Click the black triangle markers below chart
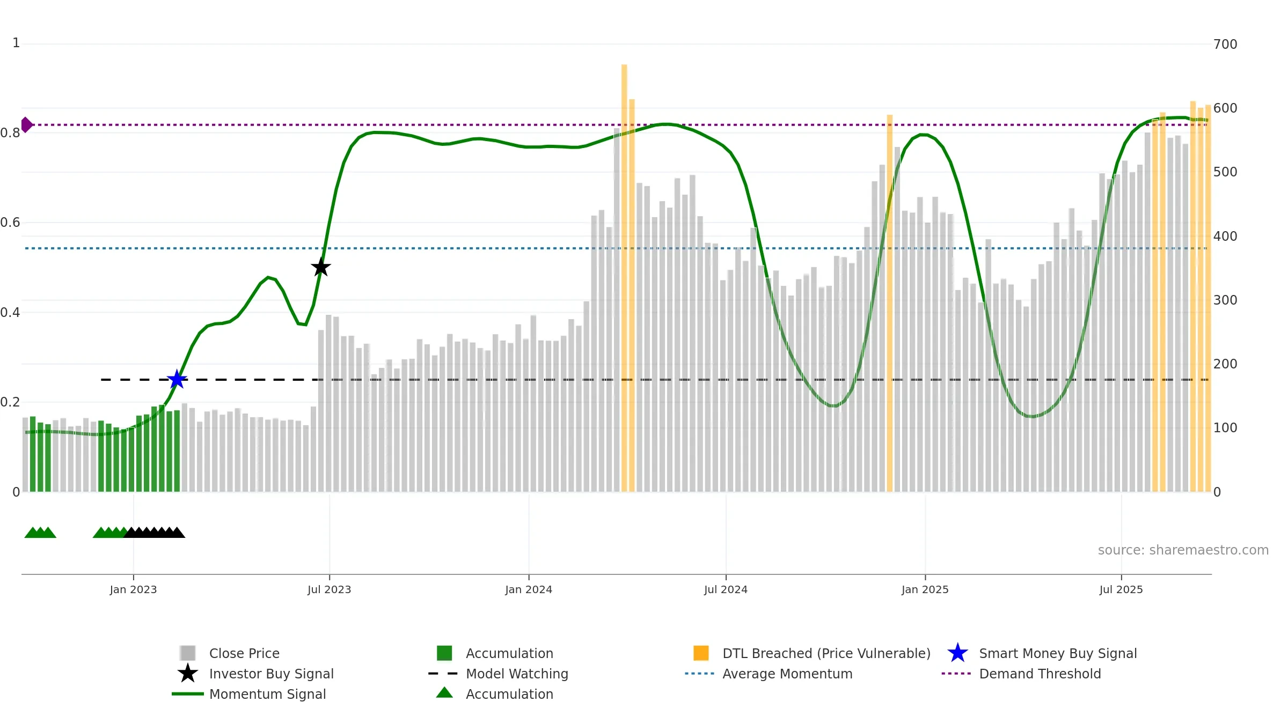This screenshot has width=1288, height=724. point(155,533)
